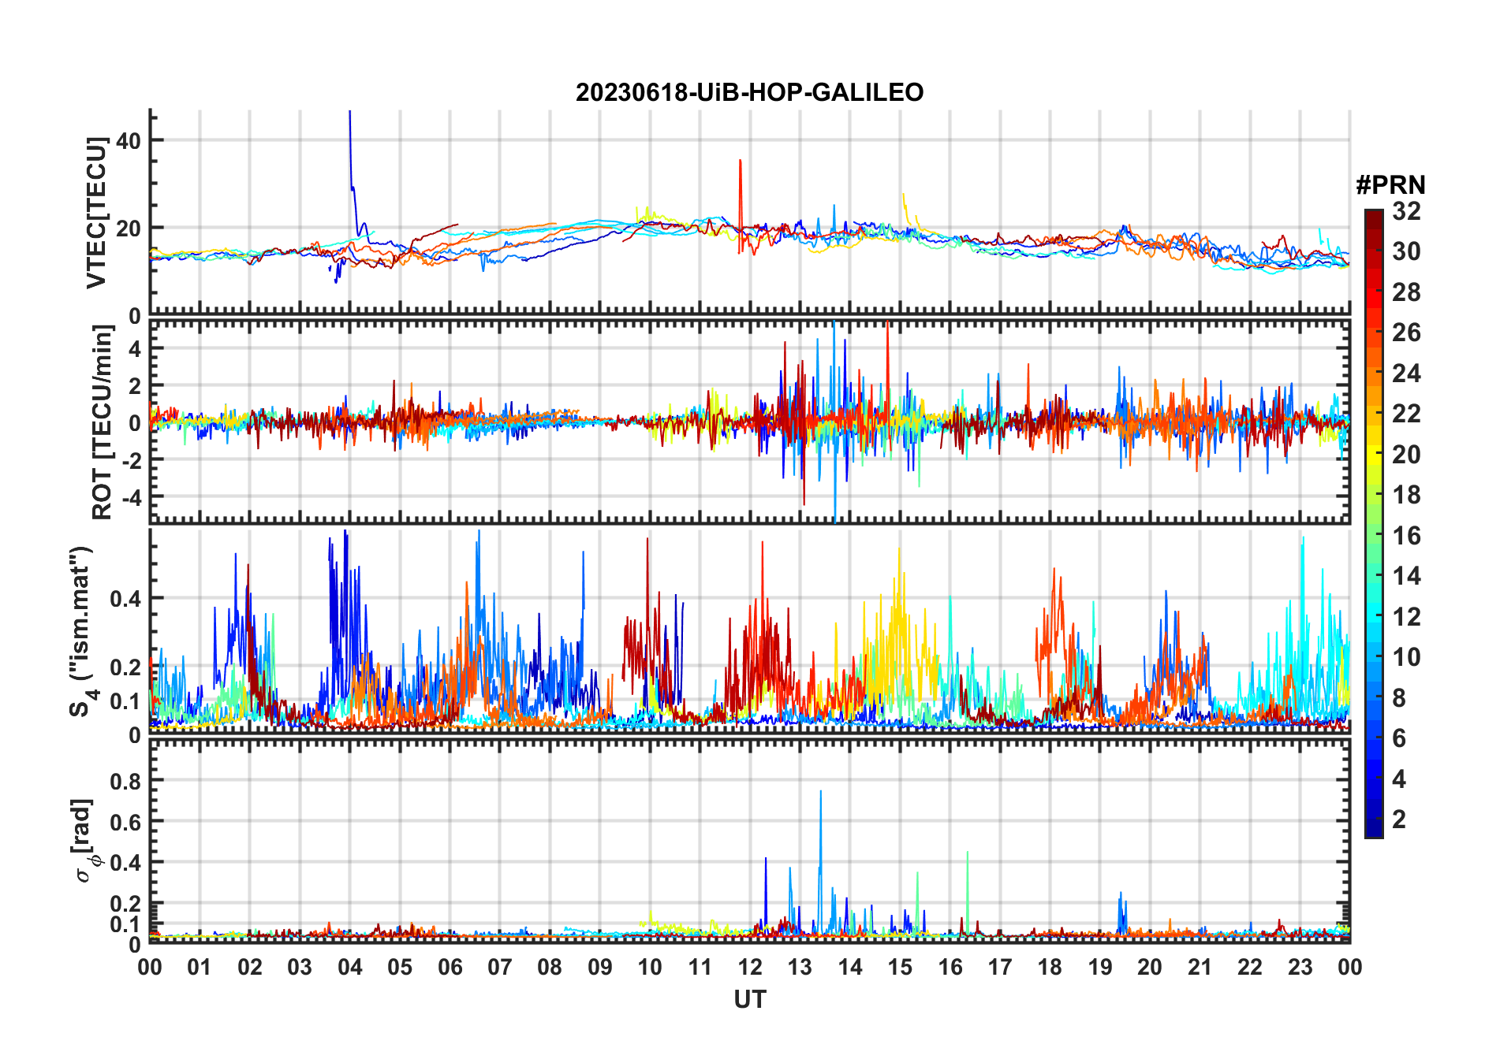Click colorbar tick label 32
This screenshot has height=1048, width=1500.
tap(1406, 211)
